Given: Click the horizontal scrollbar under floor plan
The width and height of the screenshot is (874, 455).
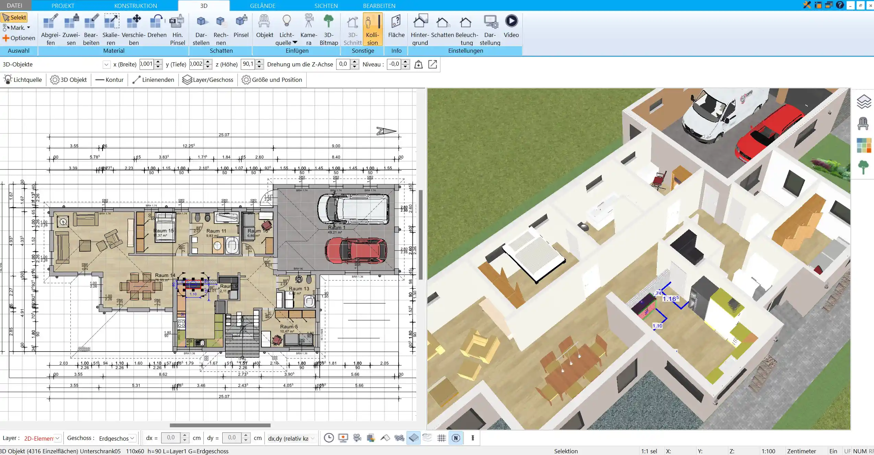Looking at the screenshot, I should [x=220, y=425].
